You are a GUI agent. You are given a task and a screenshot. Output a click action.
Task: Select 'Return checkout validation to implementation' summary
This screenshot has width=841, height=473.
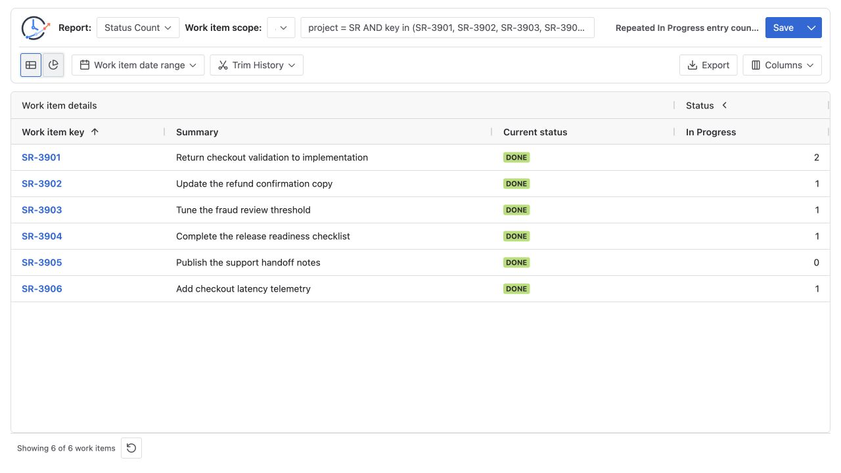(272, 157)
